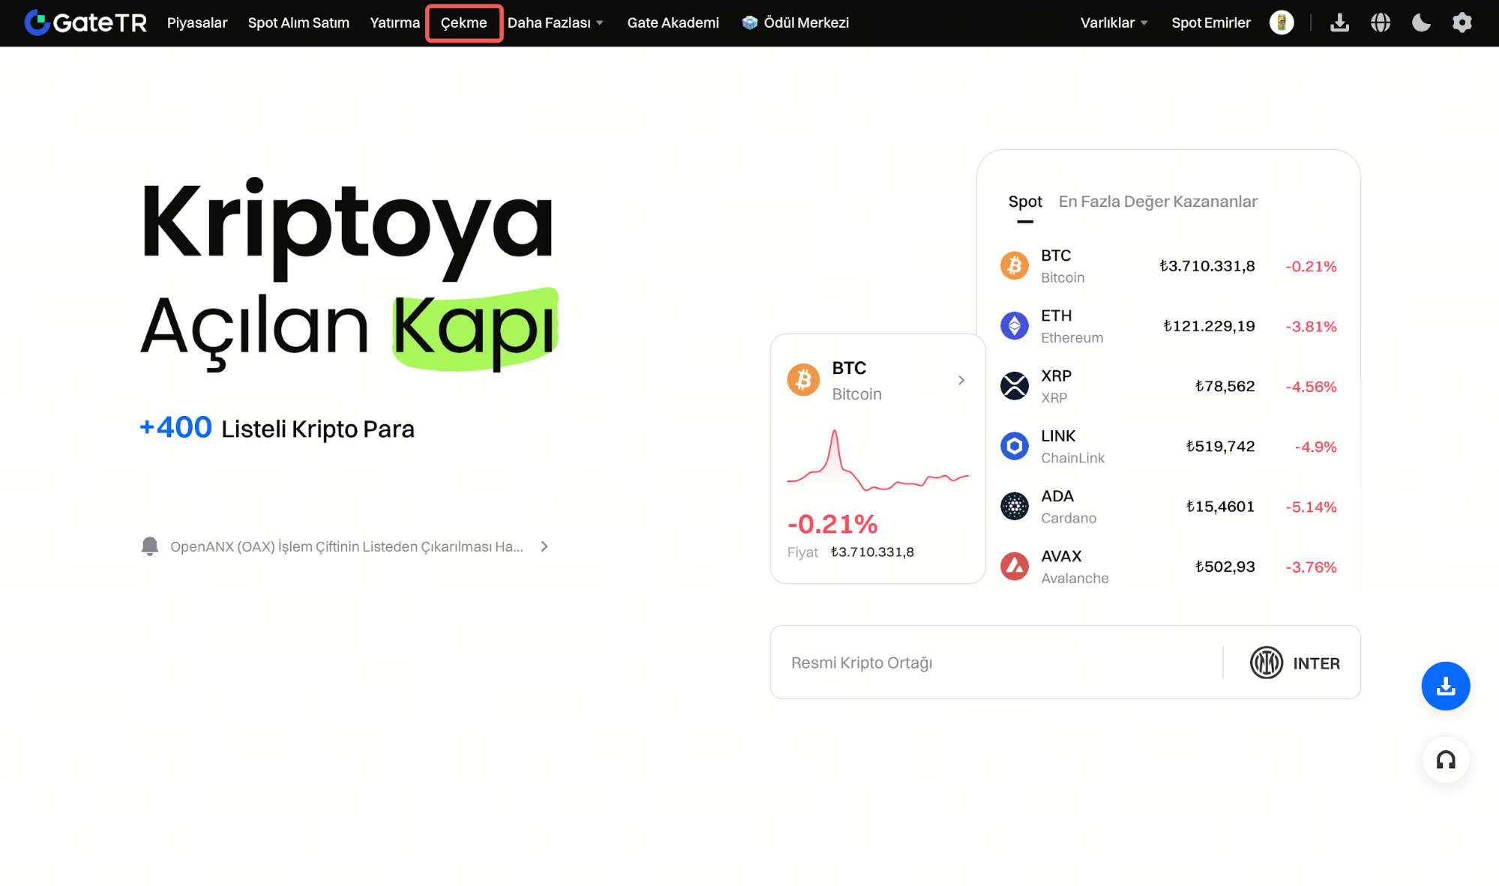Go to Spot Alım Satım
Viewport: 1499px width, 886px height.
coord(298,22)
